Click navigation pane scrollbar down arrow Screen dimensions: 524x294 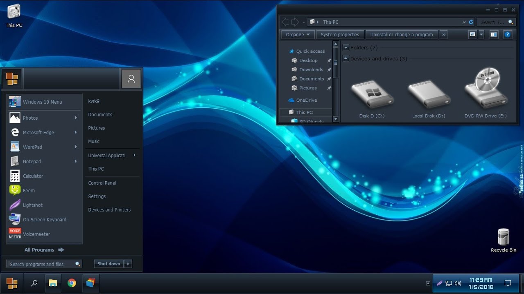pos(336,119)
